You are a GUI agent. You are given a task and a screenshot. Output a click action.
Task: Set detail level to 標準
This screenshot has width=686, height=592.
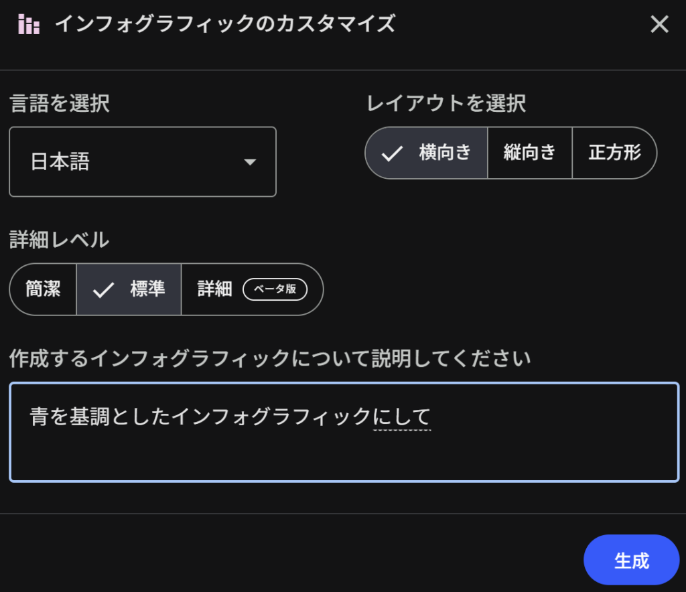click(147, 289)
